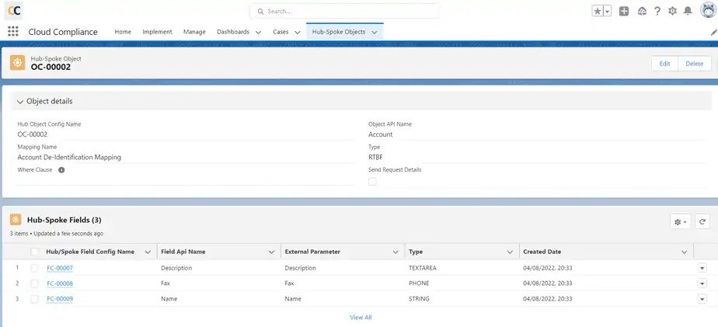The width and height of the screenshot is (718, 327).
Task: Open the Setup gear icon
Action: pyautogui.click(x=672, y=12)
